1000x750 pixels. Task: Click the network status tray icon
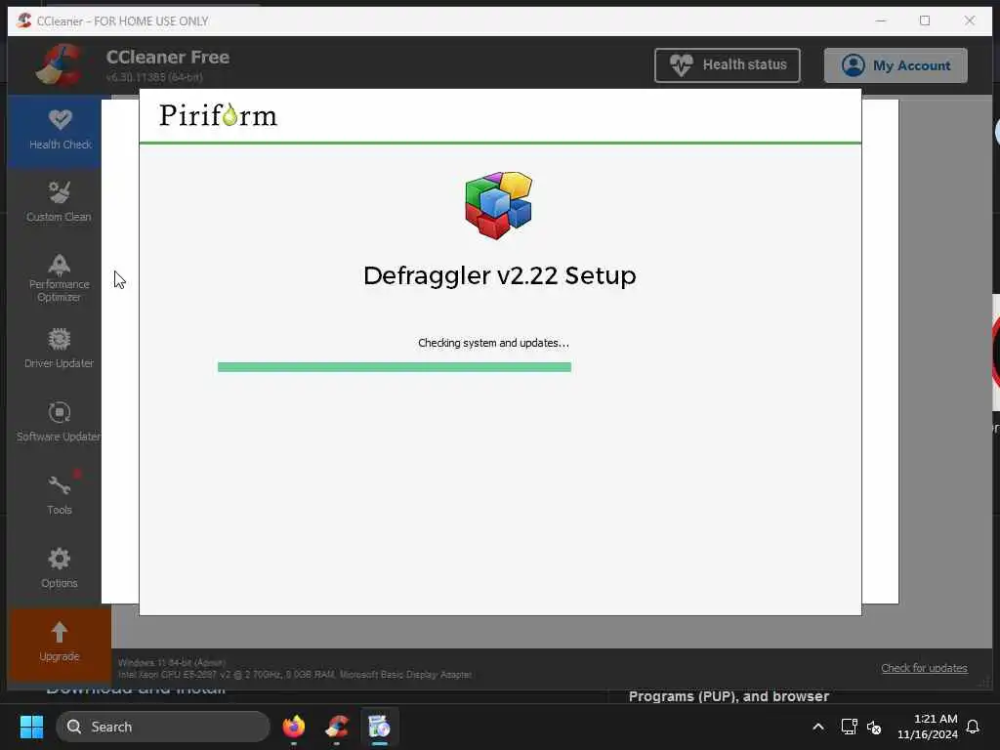[849, 727]
